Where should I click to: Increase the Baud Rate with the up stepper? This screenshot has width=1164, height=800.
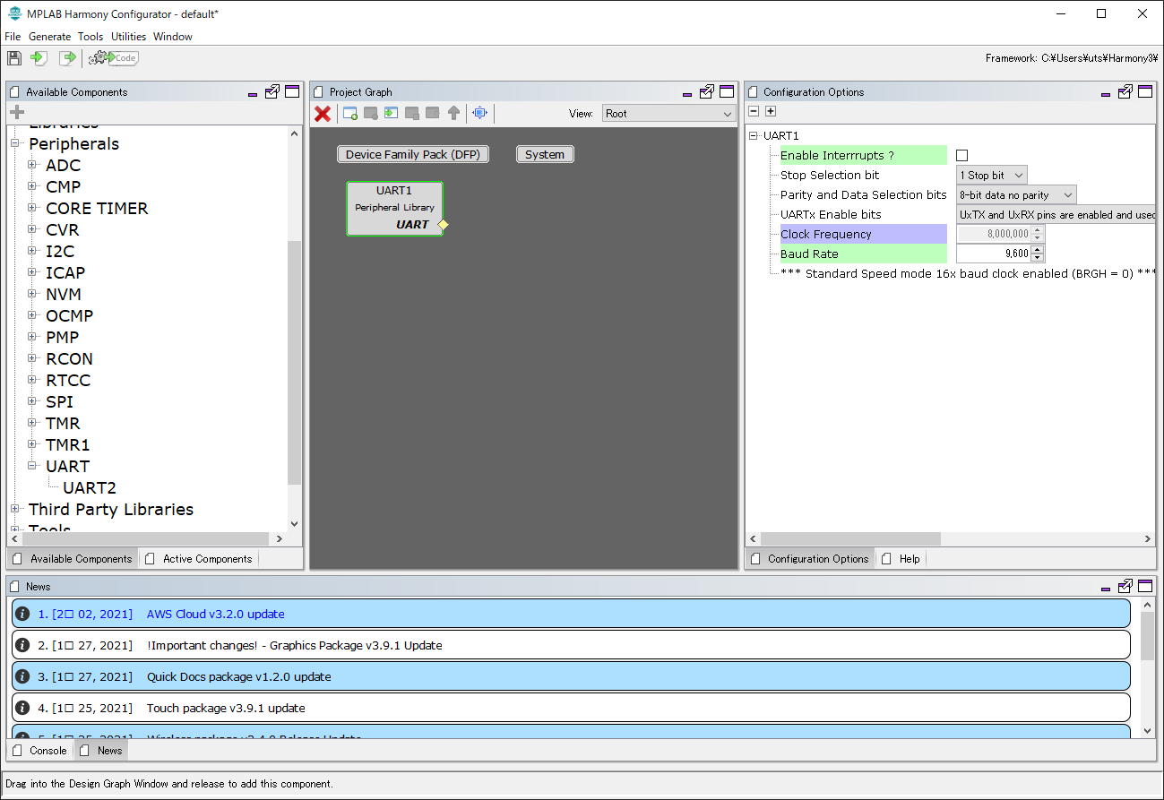point(1038,249)
